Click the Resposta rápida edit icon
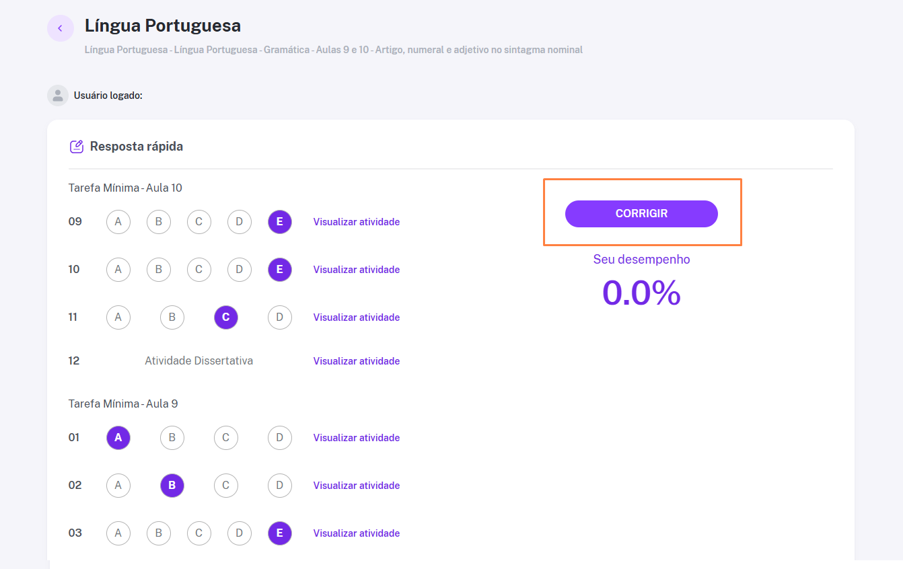The height and width of the screenshot is (569, 903). pyautogui.click(x=77, y=146)
